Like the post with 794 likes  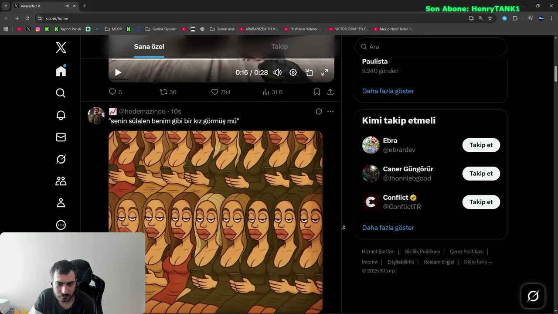pyautogui.click(x=221, y=92)
